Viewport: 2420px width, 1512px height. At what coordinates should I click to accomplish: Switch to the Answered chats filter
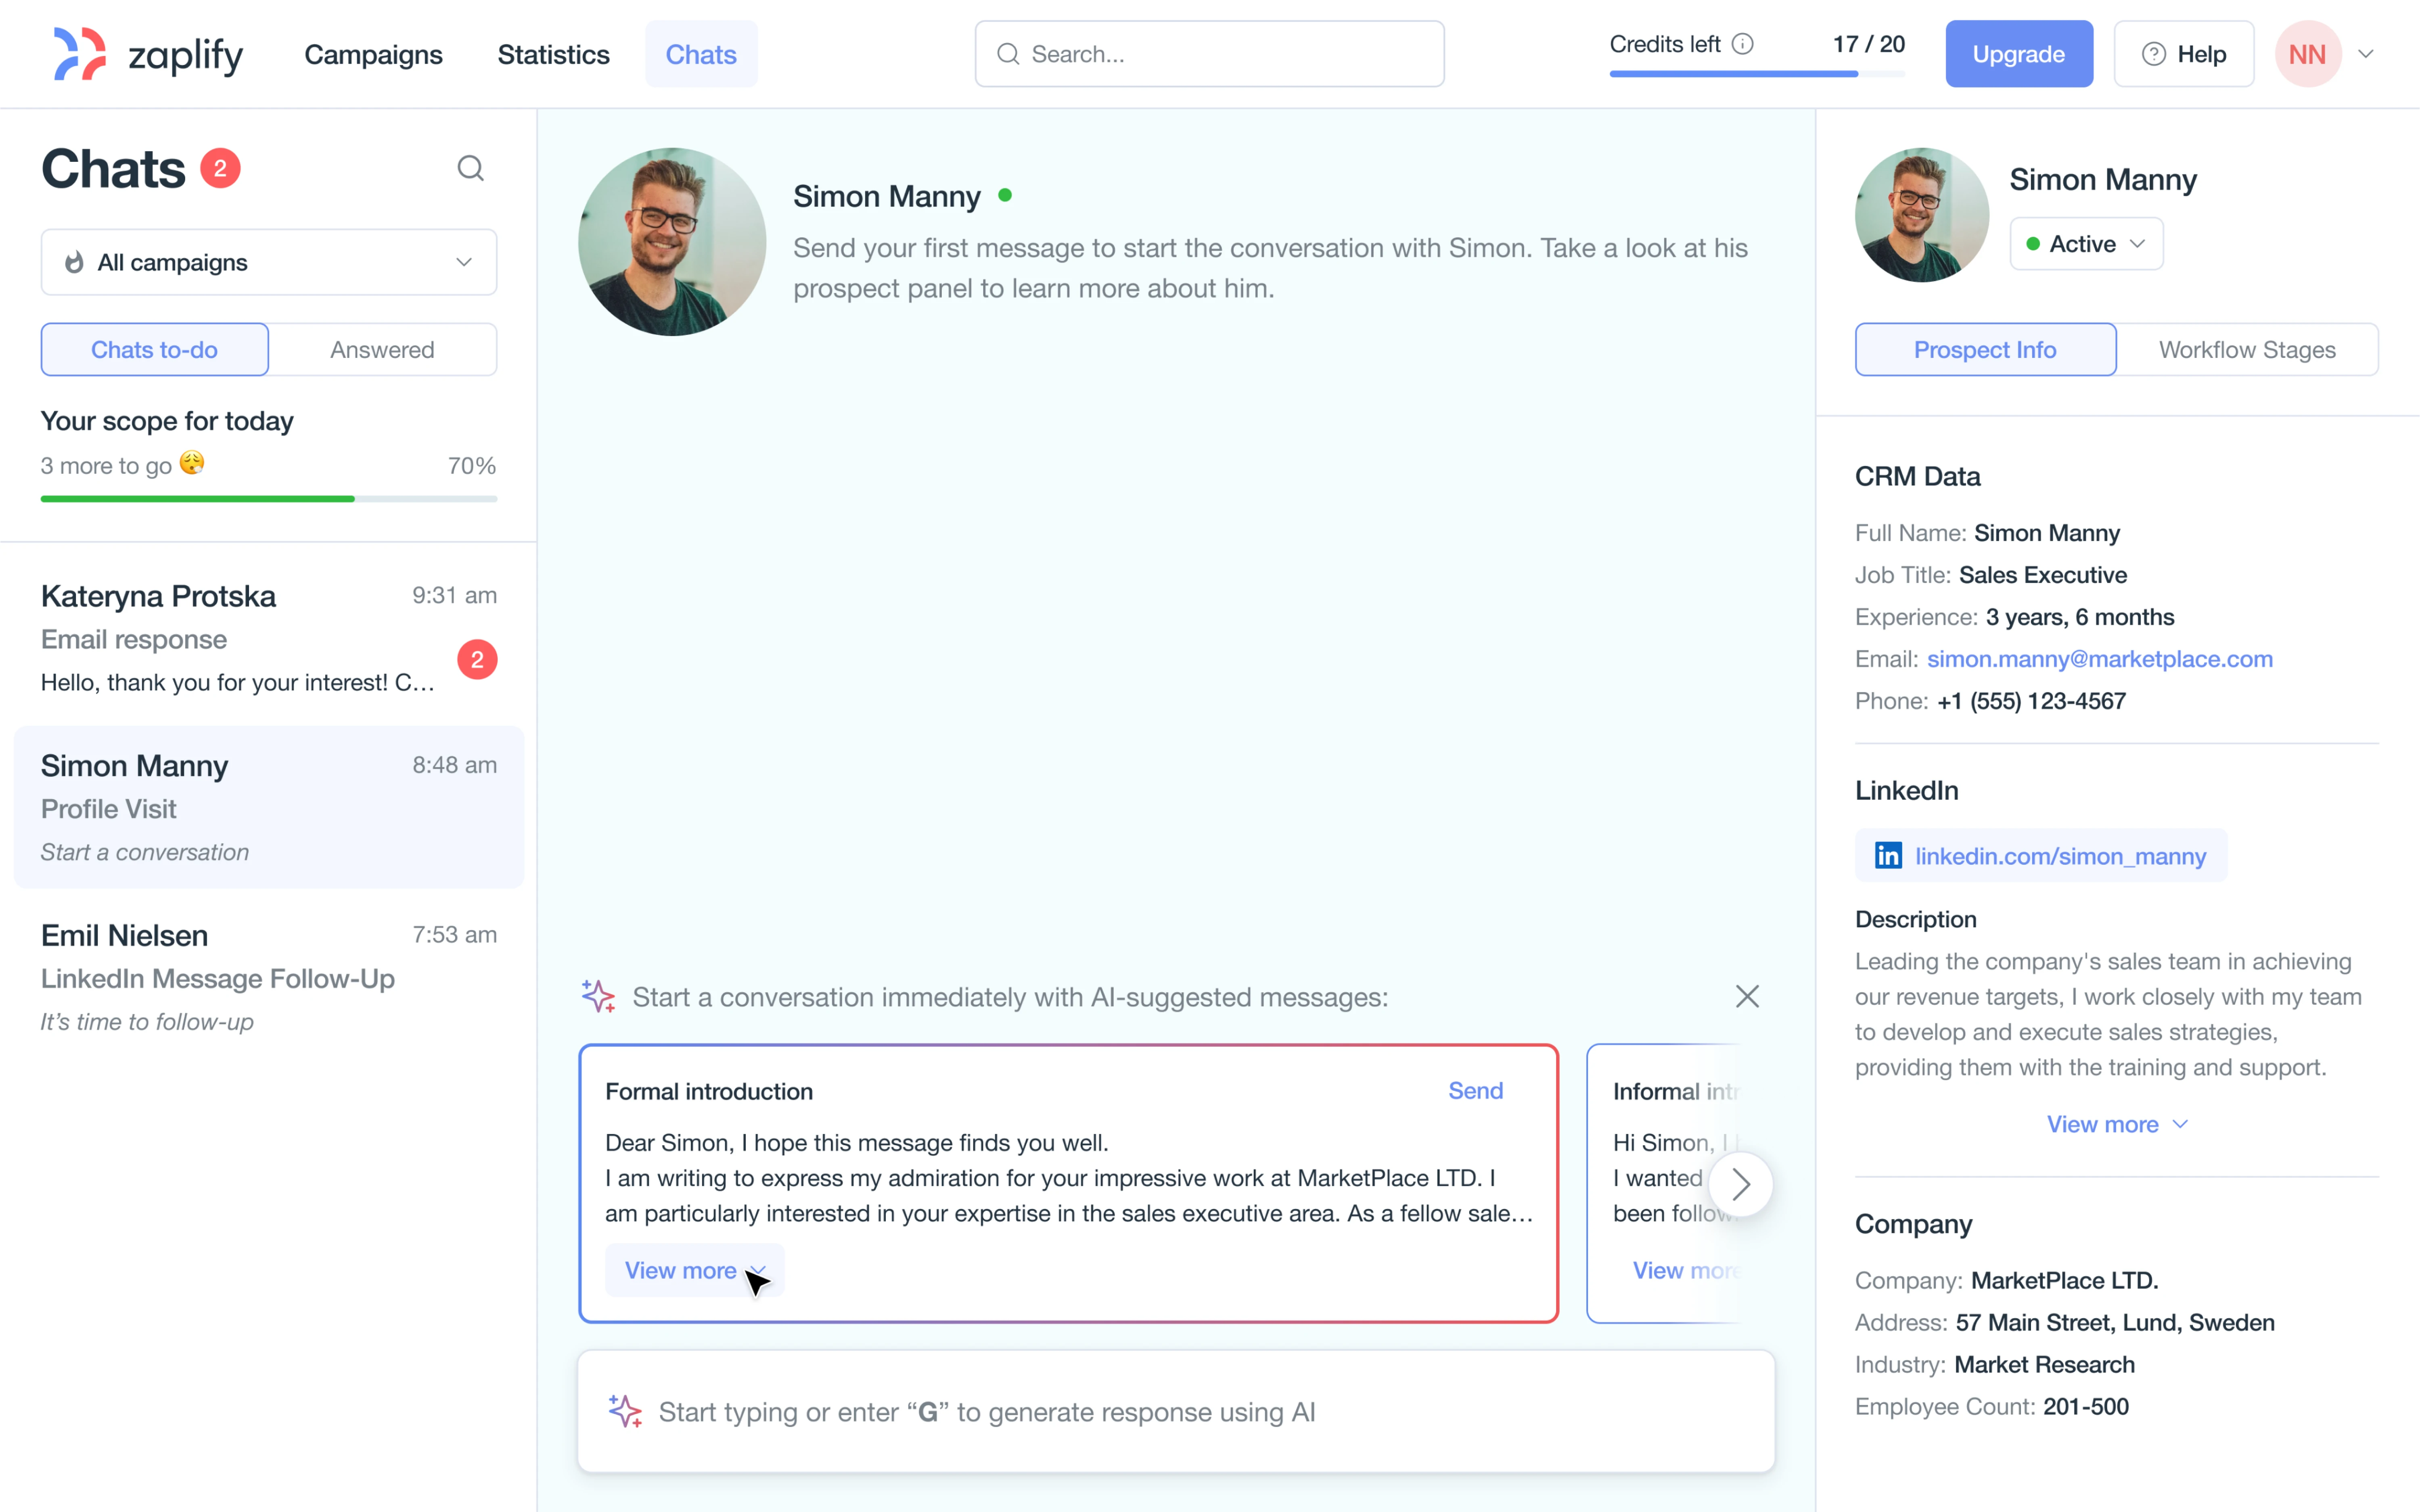coord(383,349)
